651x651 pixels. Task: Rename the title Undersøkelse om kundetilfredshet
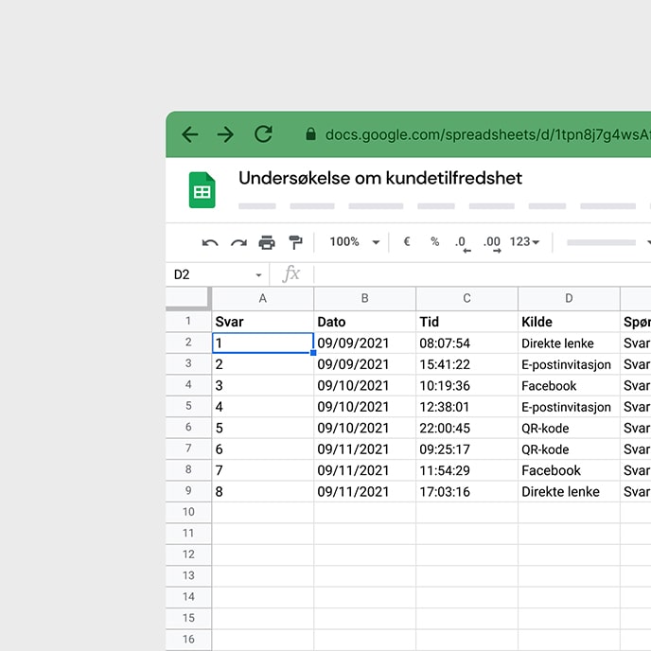[x=380, y=178]
